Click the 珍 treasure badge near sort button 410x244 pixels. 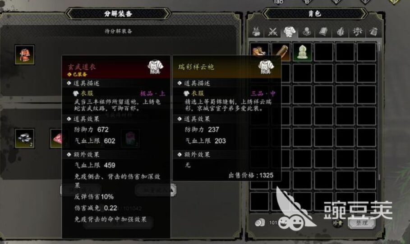(x=337, y=223)
